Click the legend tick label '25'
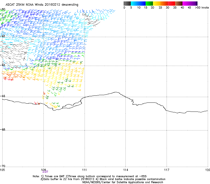 point(160,8)
